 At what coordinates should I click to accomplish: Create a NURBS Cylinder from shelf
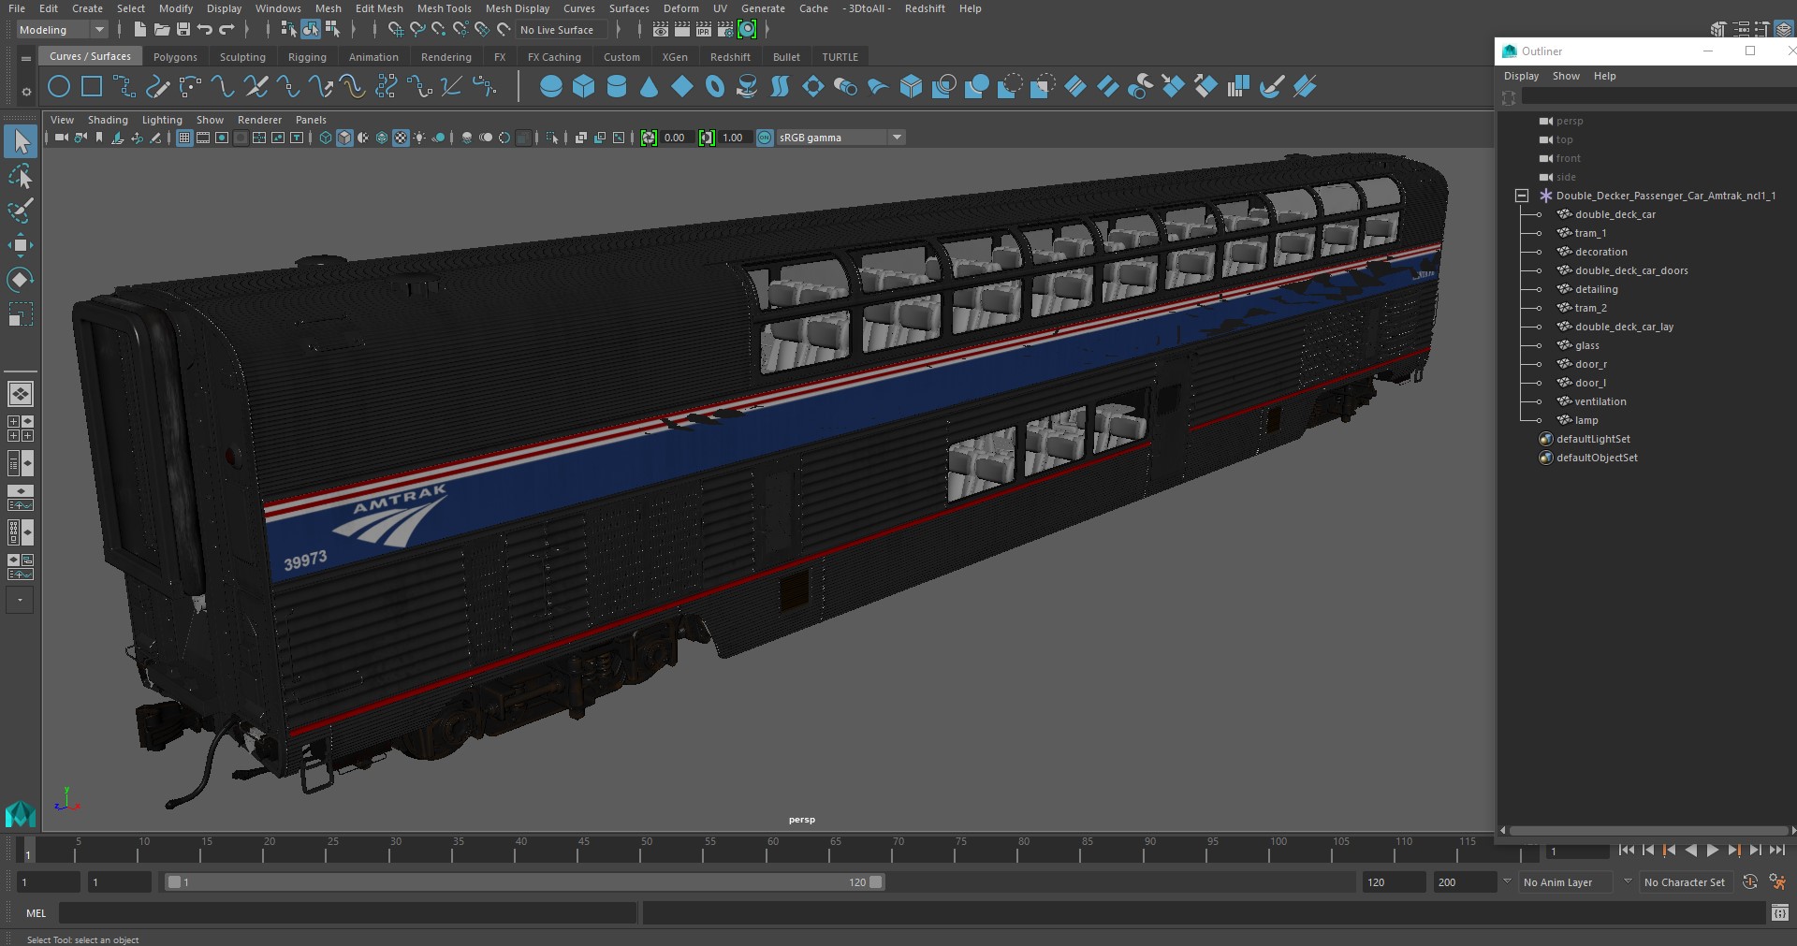(617, 87)
